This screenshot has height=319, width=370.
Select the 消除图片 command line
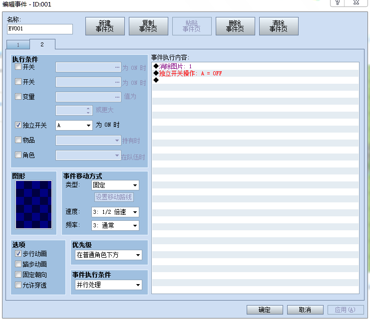255,66
